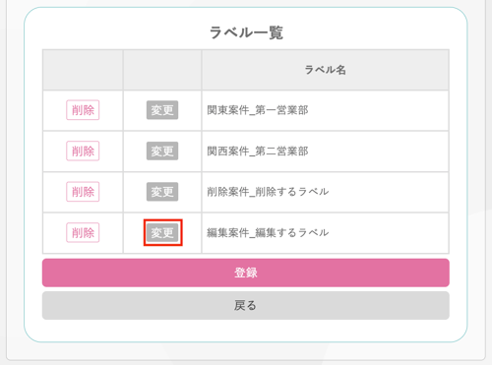Click the blank header cell above 変更 buttons
Screen dimensions: 492x365
coord(162,70)
